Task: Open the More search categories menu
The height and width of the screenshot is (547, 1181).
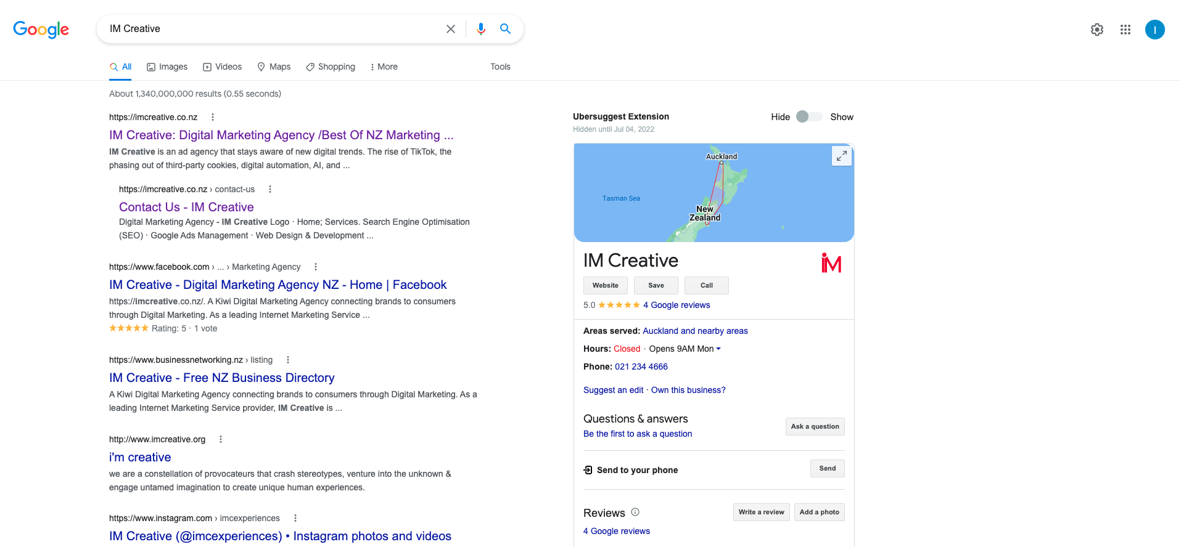Action: click(384, 67)
